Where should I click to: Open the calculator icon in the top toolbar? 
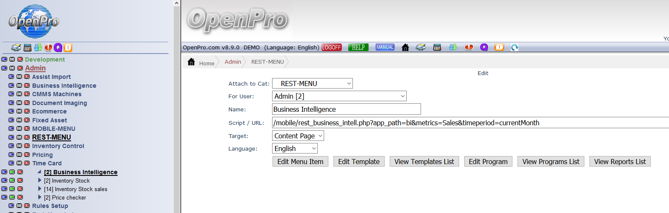(x=437, y=47)
